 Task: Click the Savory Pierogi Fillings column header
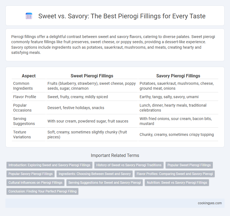pyautogui.click(x=178, y=76)
